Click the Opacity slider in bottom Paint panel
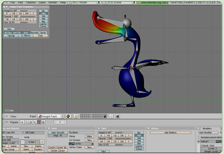 (x=115, y=139)
